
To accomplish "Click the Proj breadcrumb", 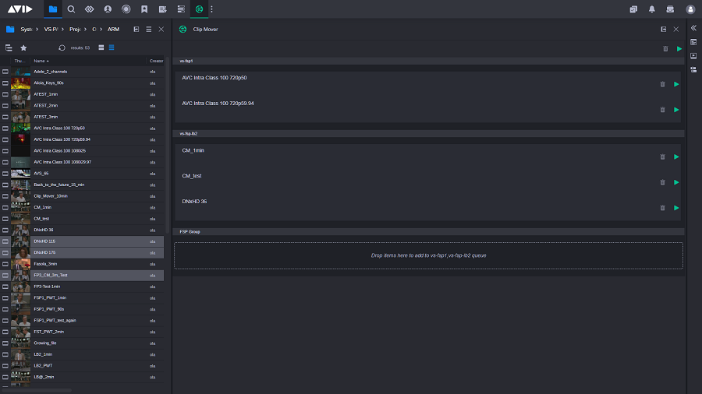I will click(x=75, y=29).
